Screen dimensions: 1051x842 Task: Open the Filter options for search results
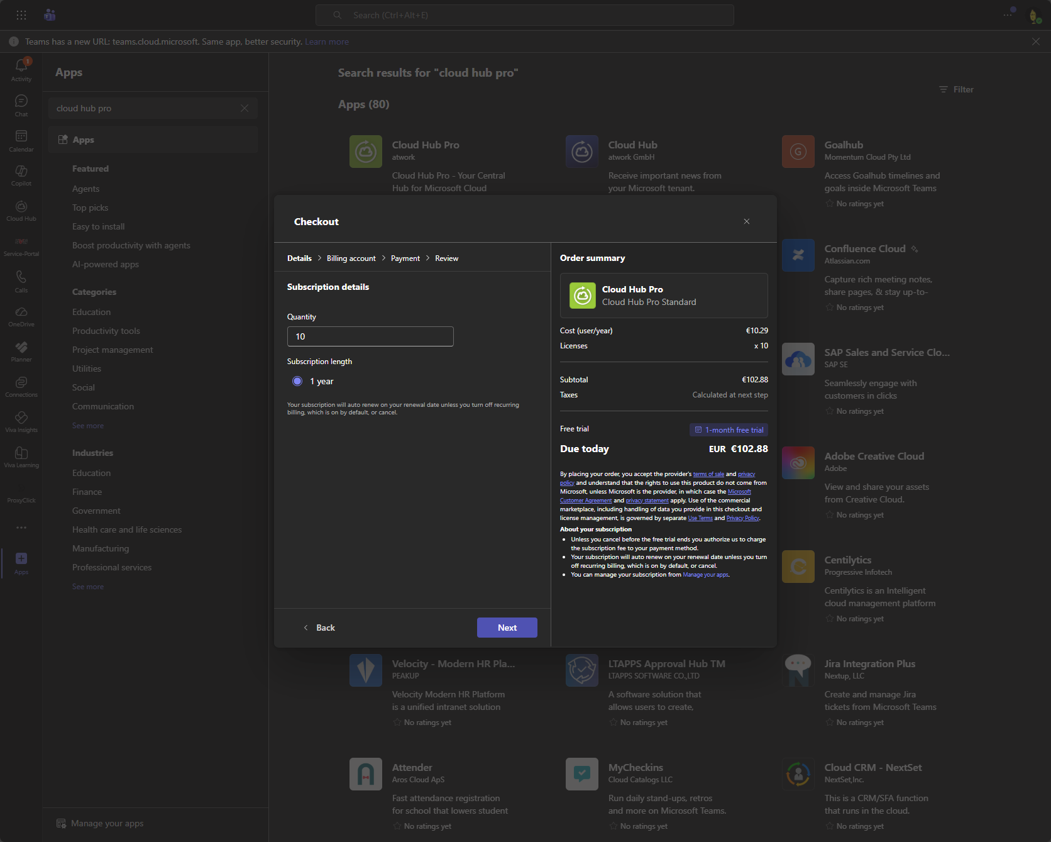pyautogui.click(x=956, y=89)
